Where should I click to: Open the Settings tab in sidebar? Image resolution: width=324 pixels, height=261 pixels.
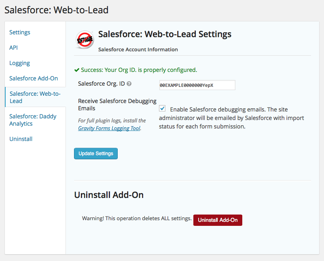coord(20,32)
